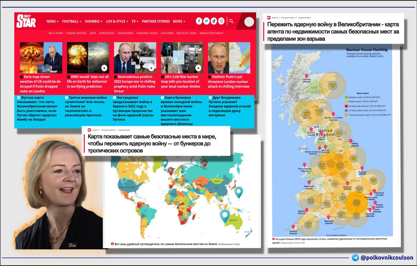Click the Australia pin on world map
The height and width of the screenshot is (266, 417).
pos(225,216)
